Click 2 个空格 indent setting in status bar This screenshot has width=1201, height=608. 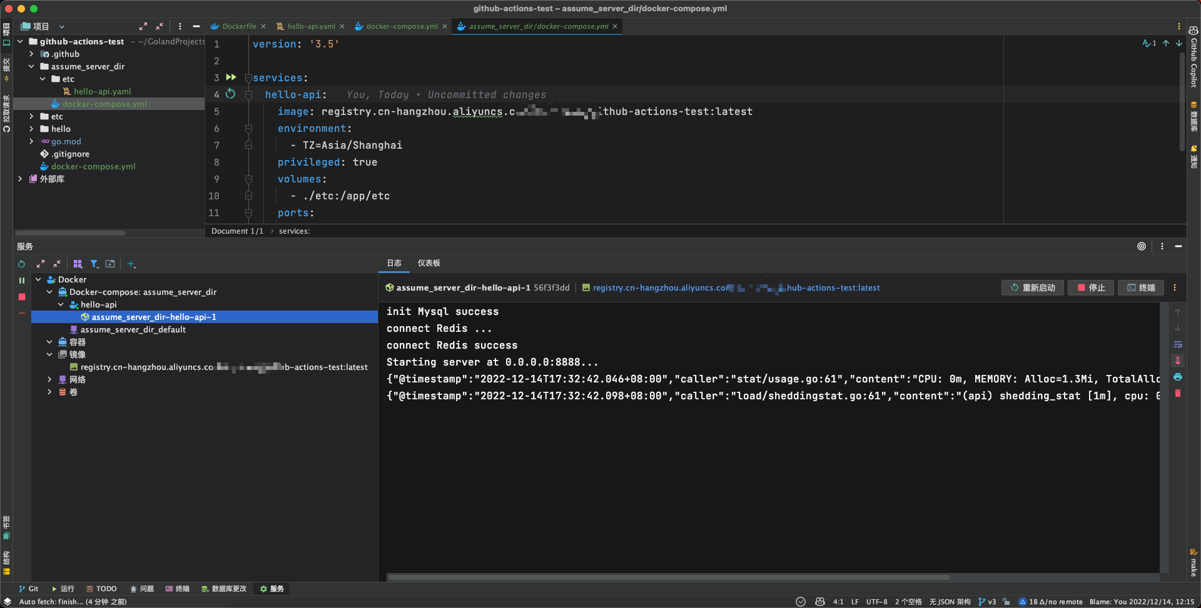pos(908,602)
